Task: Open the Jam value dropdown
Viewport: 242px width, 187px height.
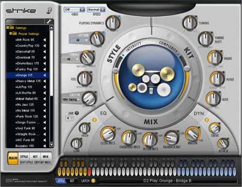Action: pyautogui.click(x=70, y=118)
